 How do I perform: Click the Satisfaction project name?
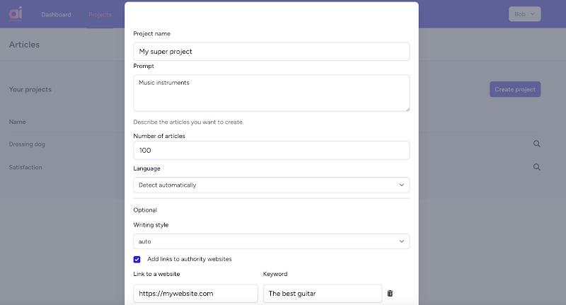(x=25, y=168)
